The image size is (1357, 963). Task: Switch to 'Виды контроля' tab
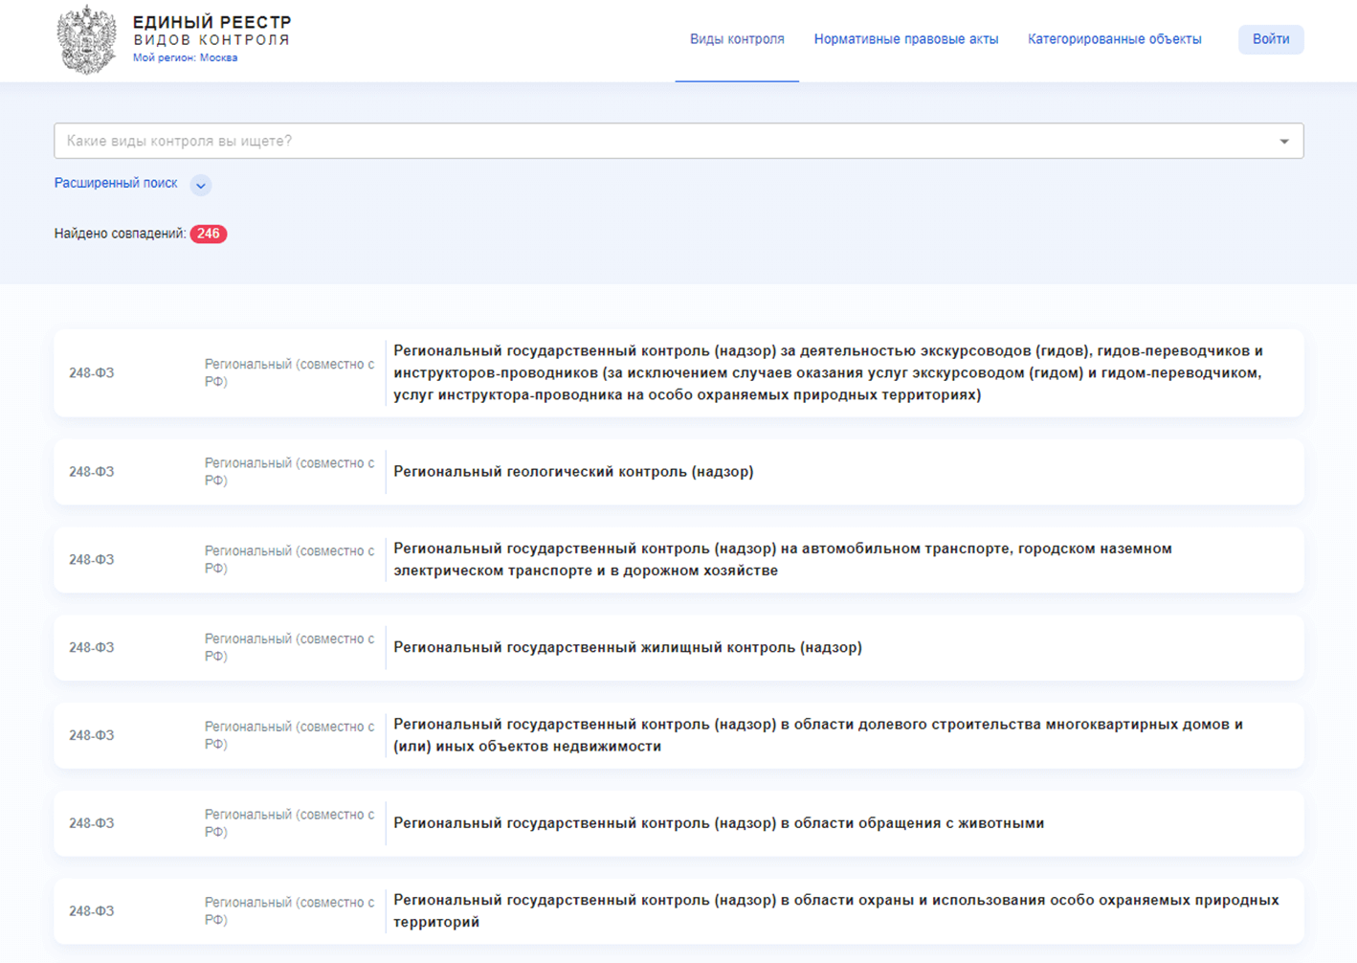(x=737, y=39)
